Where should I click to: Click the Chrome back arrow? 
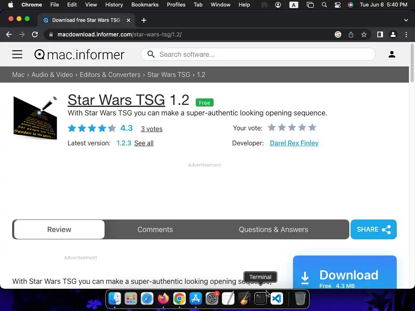(x=9, y=34)
